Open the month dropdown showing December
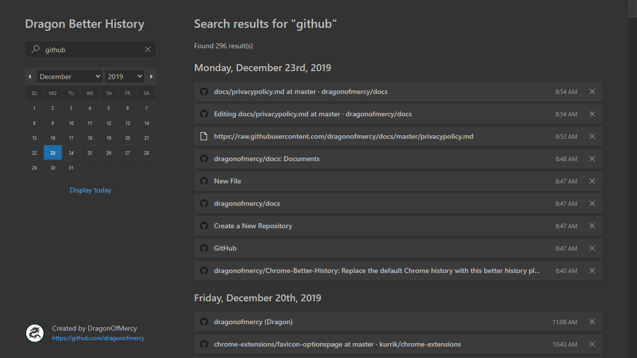 70,77
